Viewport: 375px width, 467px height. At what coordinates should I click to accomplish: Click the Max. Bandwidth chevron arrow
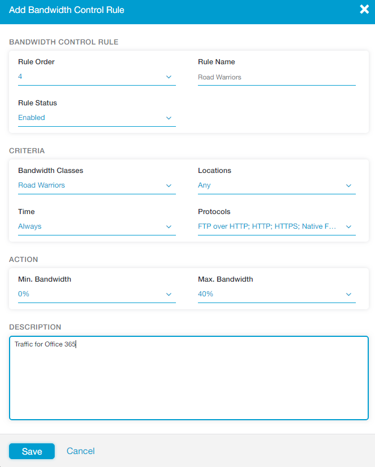[x=348, y=295]
